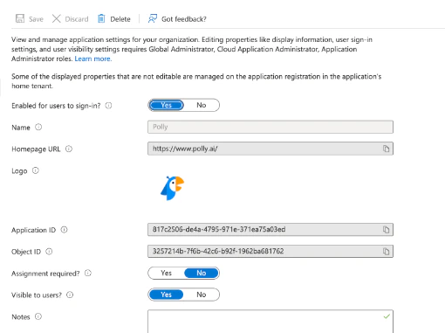Click the Object ID field
This screenshot has width=445, height=333.
(x=270, y=251)
